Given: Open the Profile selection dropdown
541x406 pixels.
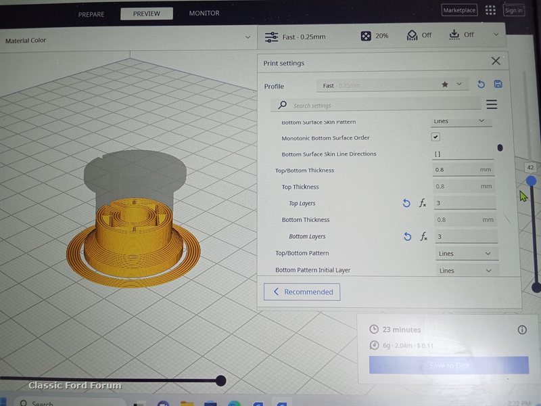Looking at the screenshot, I should 392,85.
